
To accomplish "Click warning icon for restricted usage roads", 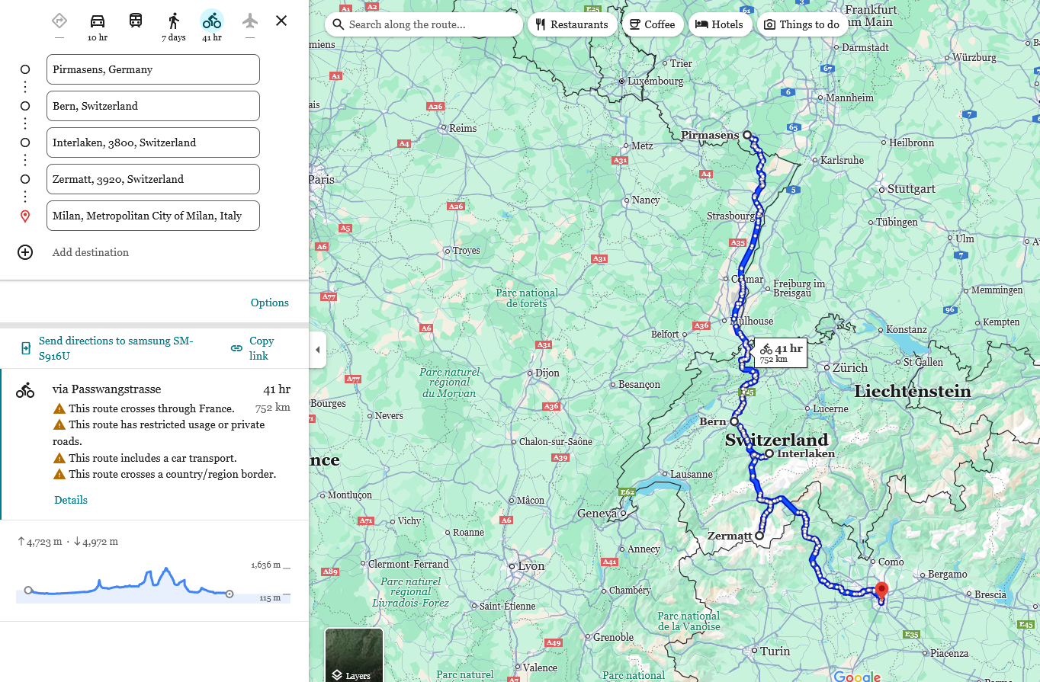I will tap(59, 424).
